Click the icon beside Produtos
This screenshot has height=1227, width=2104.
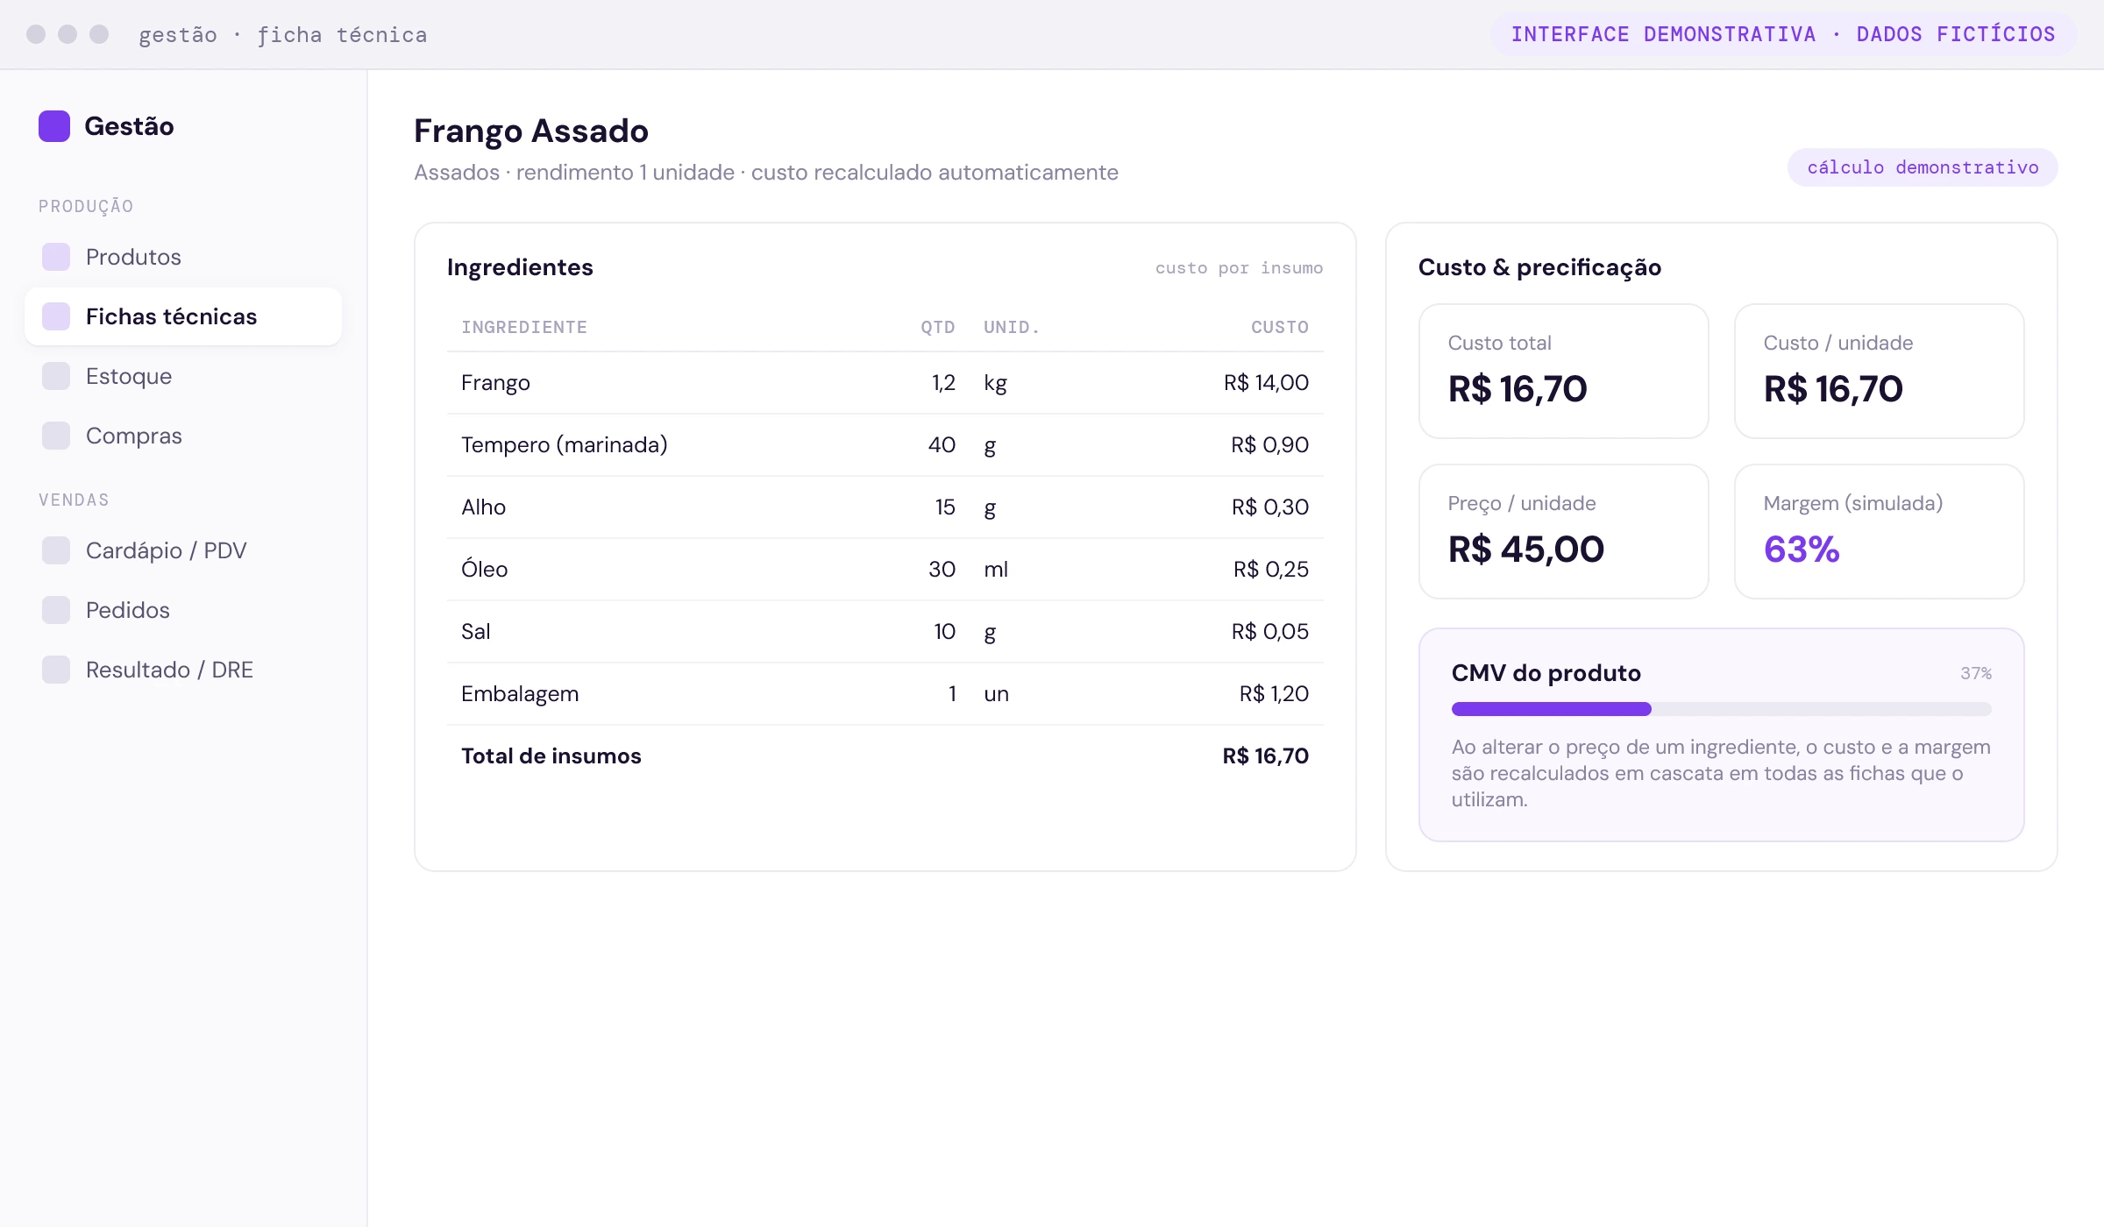(x=56, y=257)
